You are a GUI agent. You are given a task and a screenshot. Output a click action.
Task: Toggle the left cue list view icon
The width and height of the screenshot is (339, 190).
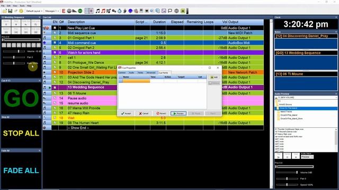[x=87, y=11]
